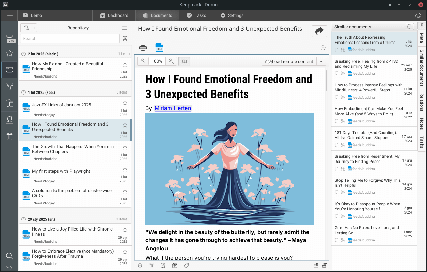Collapse the '1 lut 2025 (sob.)' group
Viewport: 427px width, 272px height.
[x=23, y=92]
